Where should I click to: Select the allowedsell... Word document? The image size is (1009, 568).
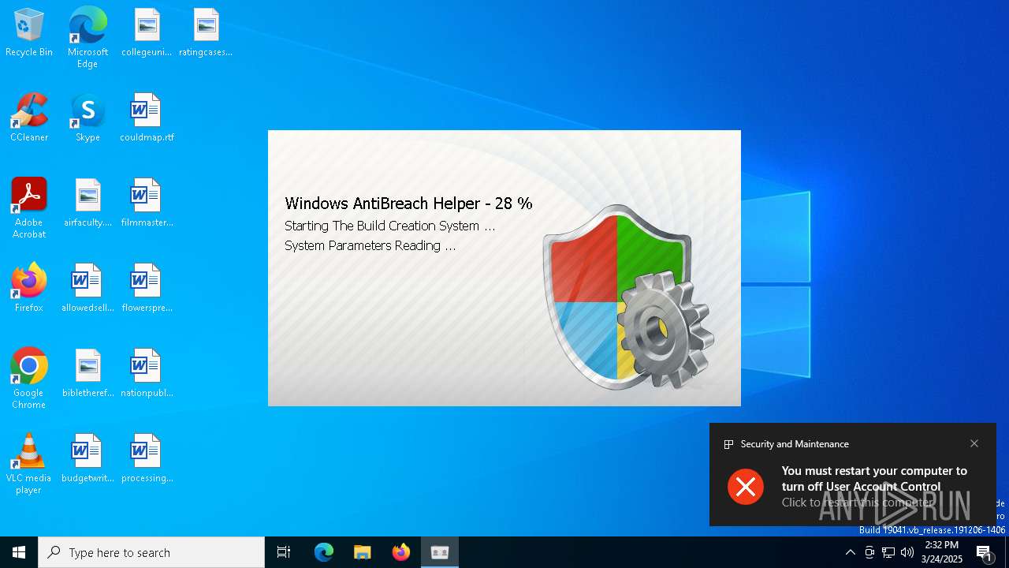coord(87,289)
